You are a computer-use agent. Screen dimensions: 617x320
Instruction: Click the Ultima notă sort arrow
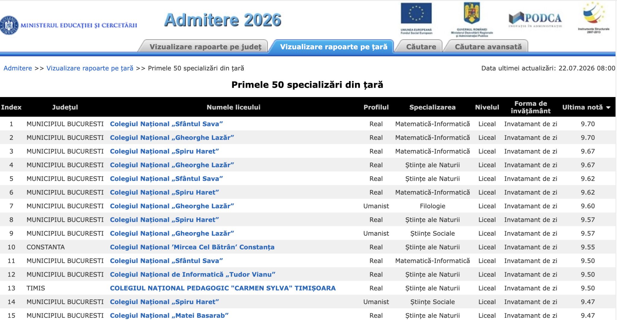pyautogui.click(x=608, y=108)
